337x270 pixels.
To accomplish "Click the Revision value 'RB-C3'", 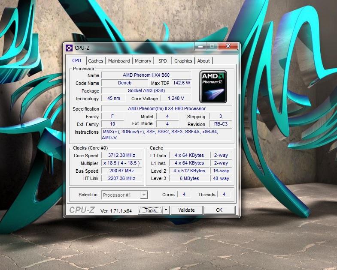I will pyautogui.click(x=221, y=124).
